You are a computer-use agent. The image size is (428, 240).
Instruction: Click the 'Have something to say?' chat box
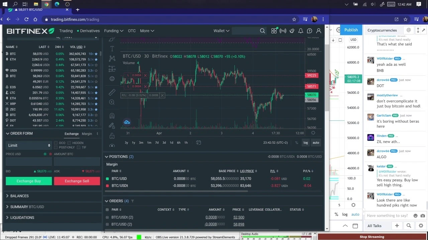(x=388, y=216)
